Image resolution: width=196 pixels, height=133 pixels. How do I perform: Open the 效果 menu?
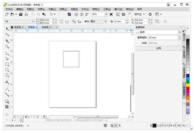63,9
